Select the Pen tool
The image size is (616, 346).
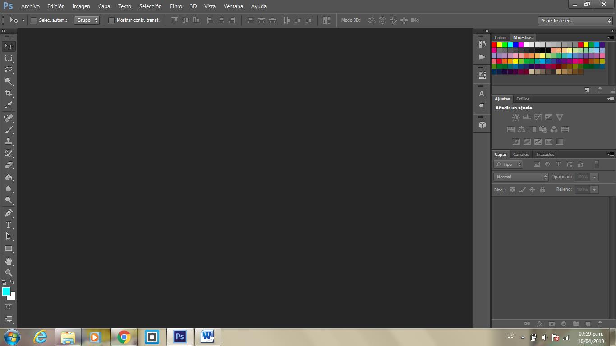point(9,213)
